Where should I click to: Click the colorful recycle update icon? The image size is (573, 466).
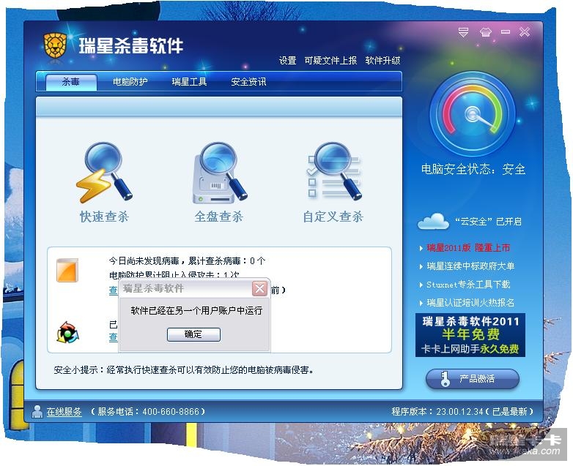pos(67,332)
